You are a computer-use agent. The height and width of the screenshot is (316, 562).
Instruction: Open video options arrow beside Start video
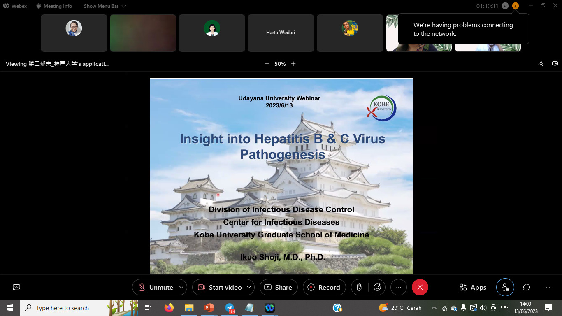click(x=249, y=287)
